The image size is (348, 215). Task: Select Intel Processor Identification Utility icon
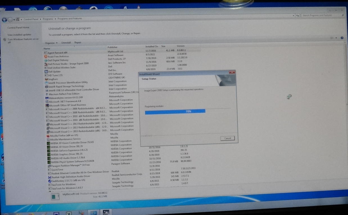point(46,83)
